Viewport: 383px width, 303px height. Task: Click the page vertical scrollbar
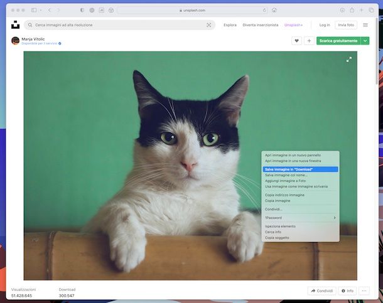tap(377, 51)
